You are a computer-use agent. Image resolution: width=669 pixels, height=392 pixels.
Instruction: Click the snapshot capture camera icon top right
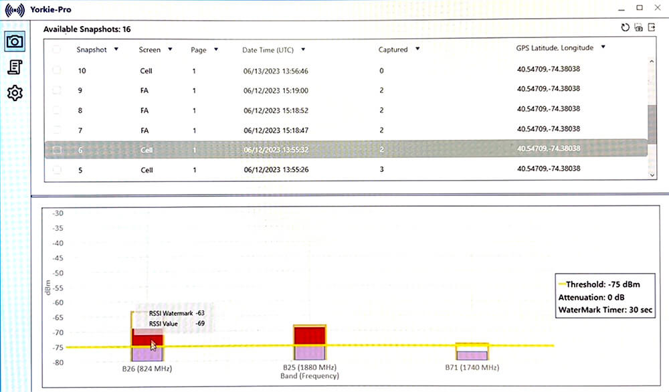click(639, 27)
